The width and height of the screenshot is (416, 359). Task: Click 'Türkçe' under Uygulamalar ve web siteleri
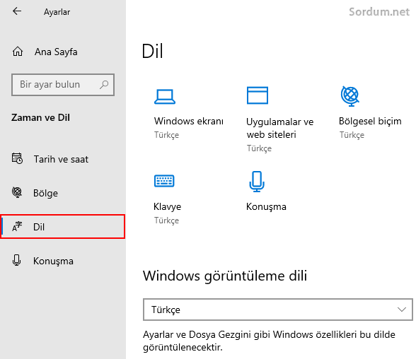point(259,148)
